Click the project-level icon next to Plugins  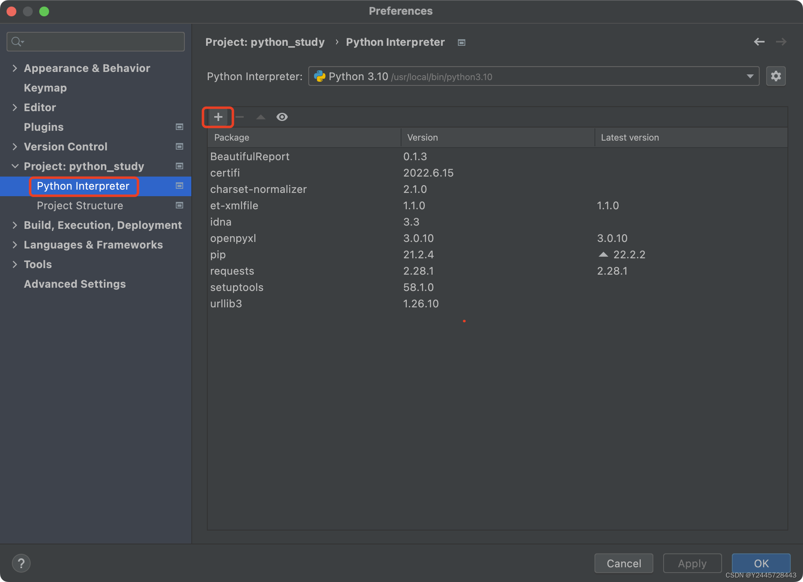[x=179, y=127]
